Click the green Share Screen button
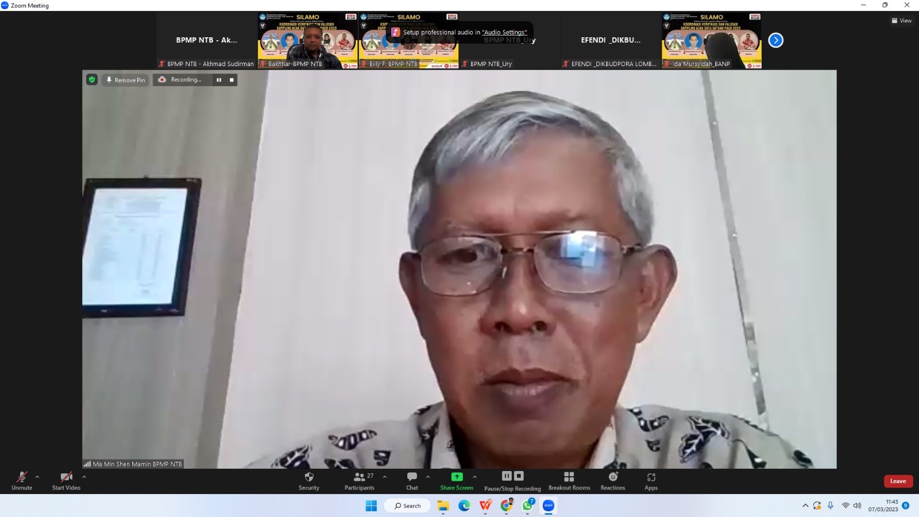The height and width of the screenshot is (517, 919). pos(457,481)
